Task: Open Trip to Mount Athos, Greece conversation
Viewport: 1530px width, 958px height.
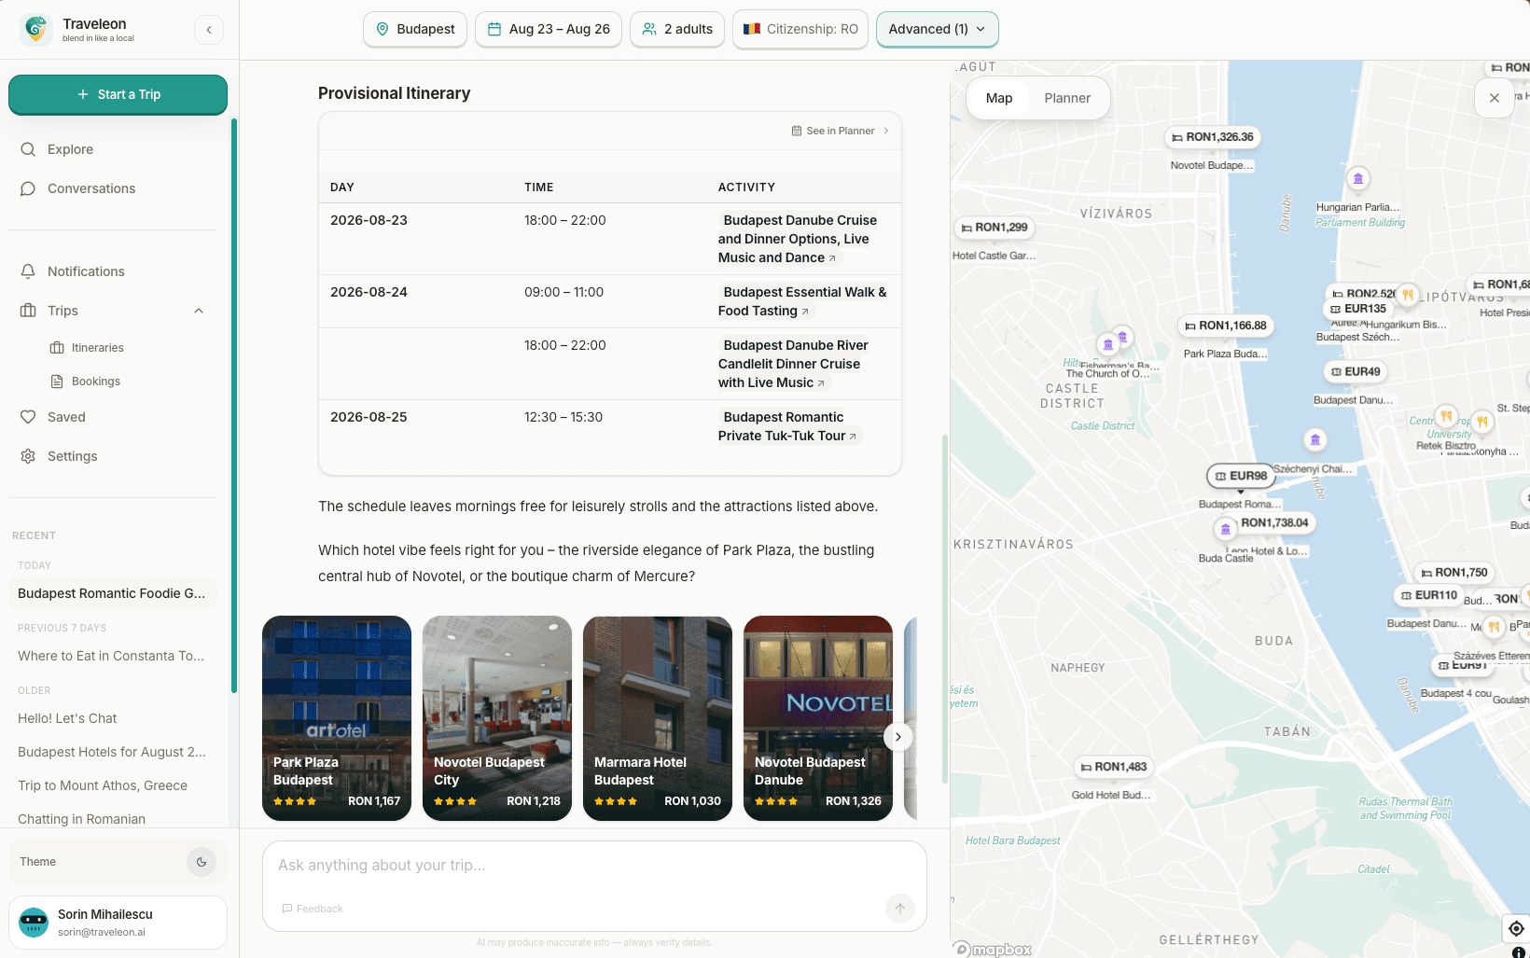Action: pyautogui.click(x=103, y=785)
